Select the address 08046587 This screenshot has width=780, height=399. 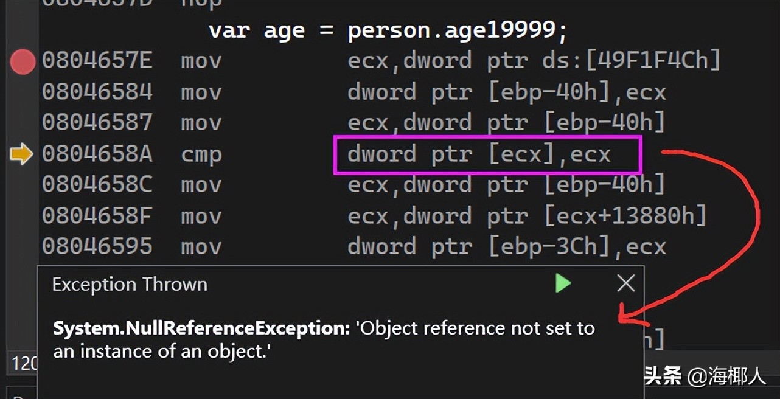pos(97,123)
